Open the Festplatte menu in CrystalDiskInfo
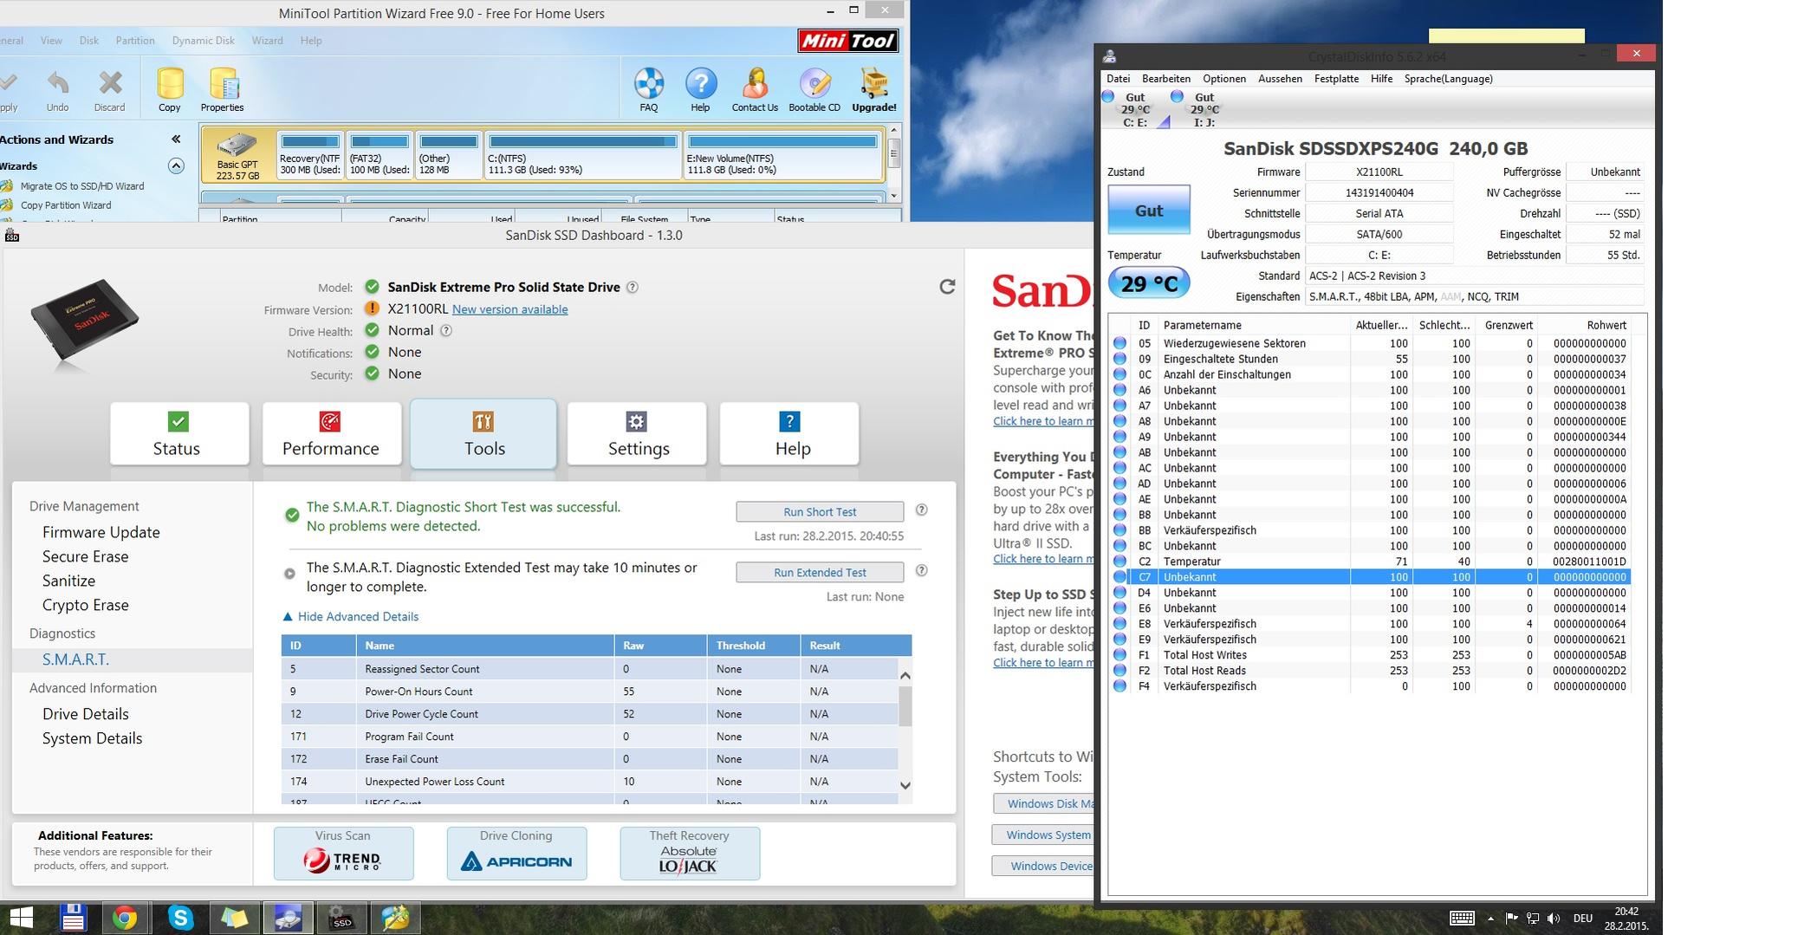This screenshot has width=1817, height=935. (1336, 79)
